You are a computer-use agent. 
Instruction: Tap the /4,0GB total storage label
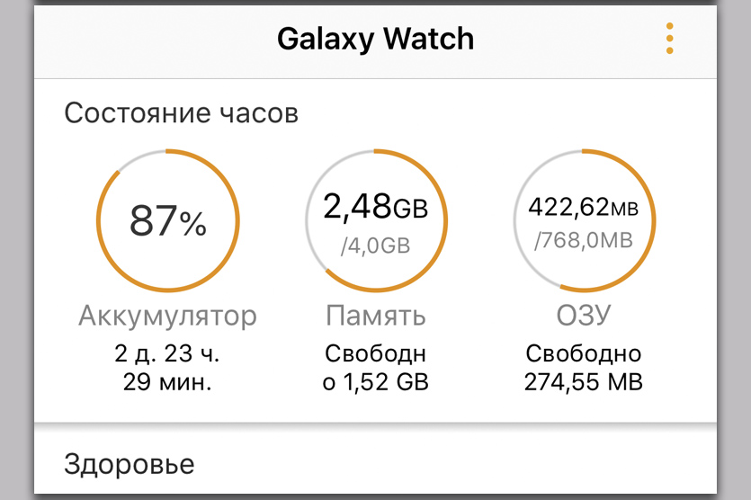coord(375,246)
